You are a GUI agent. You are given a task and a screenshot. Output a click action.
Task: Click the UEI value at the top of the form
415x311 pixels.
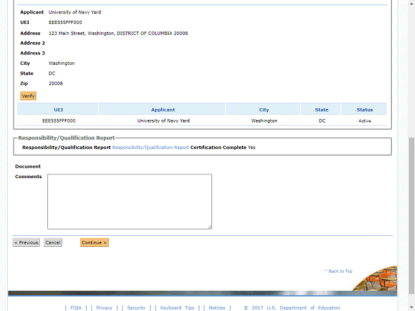click(65, 23)
